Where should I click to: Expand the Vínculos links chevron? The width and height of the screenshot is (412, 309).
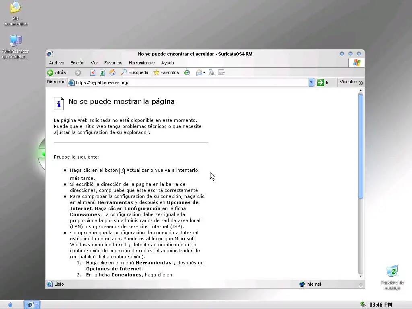pyautogui.click(x=361, y=83)
